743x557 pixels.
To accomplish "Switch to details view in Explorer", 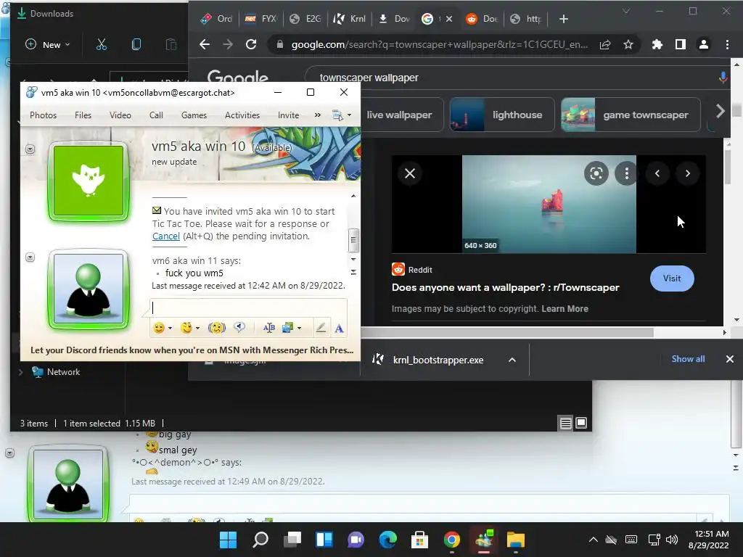I will pos(566,423).
